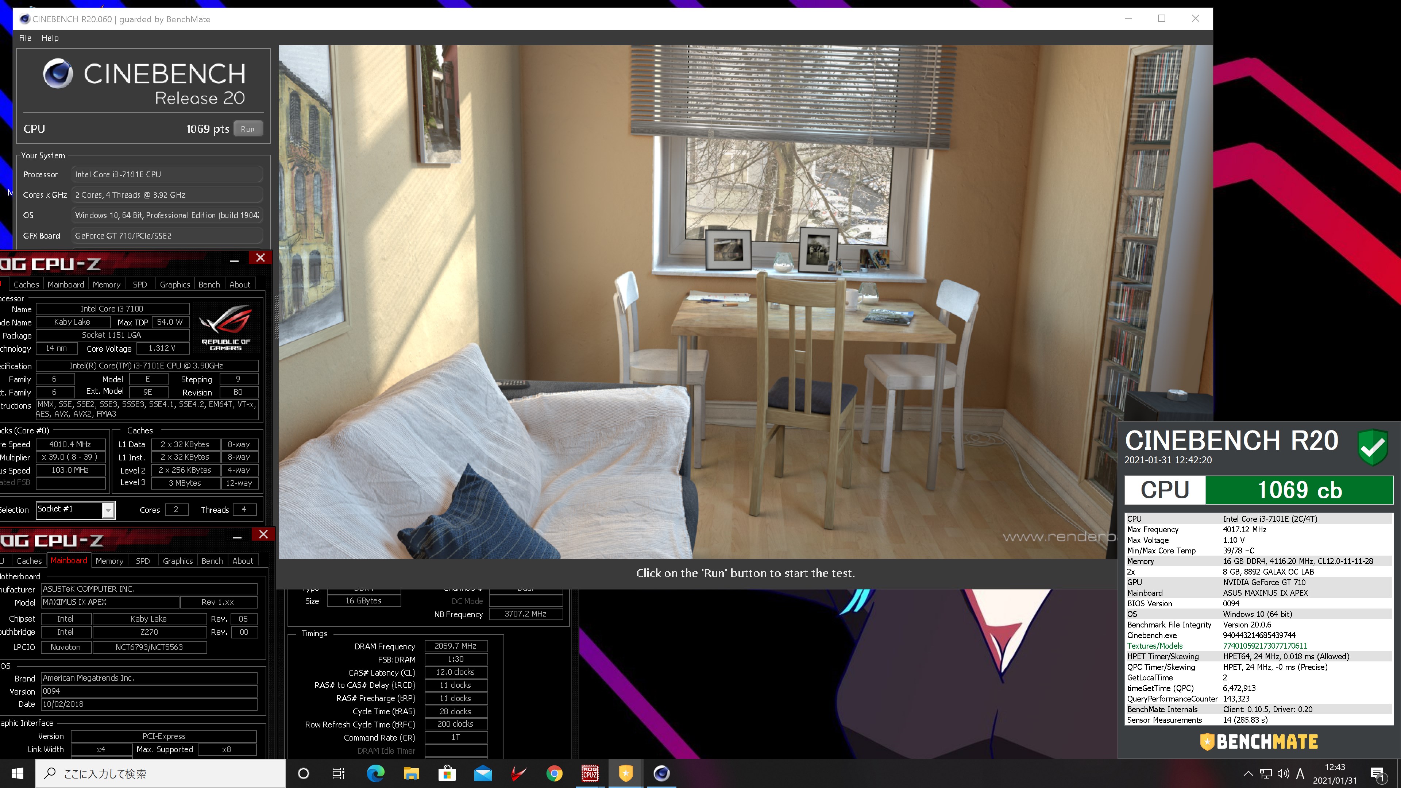Show hidden system tray icons

pyautogui.click(x=1248, y=773)
